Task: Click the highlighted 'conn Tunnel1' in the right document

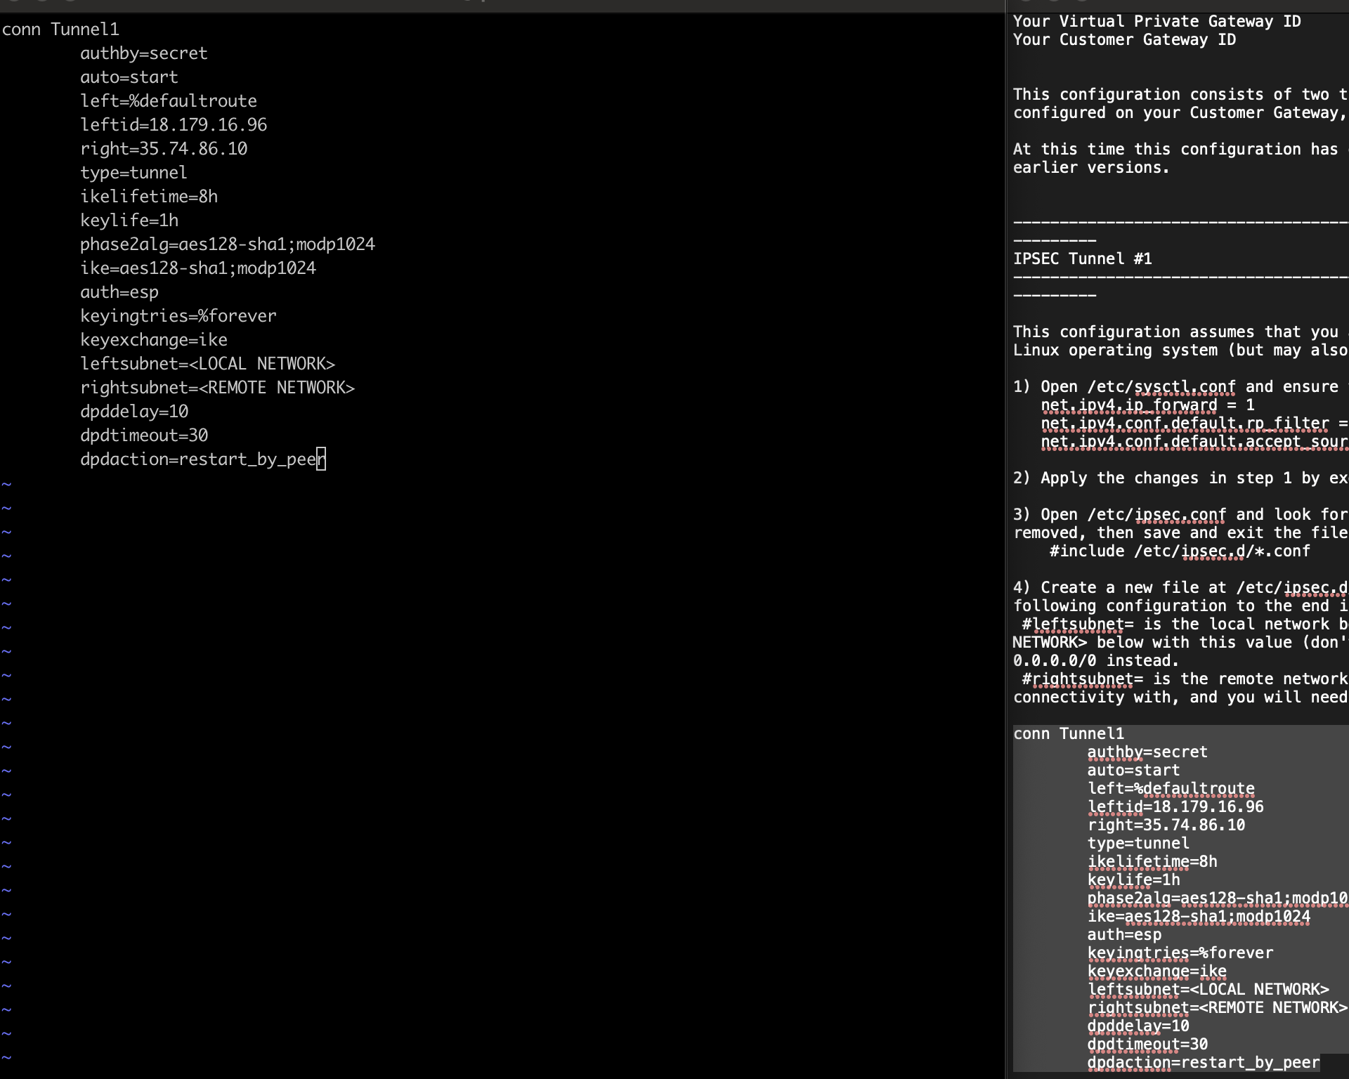Action: tap(1068, 734)
